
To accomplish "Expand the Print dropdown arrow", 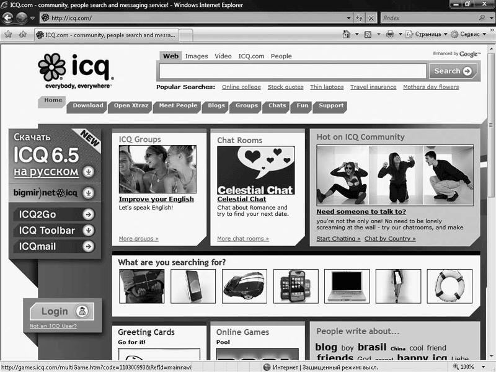I will [x=400, y=34].
